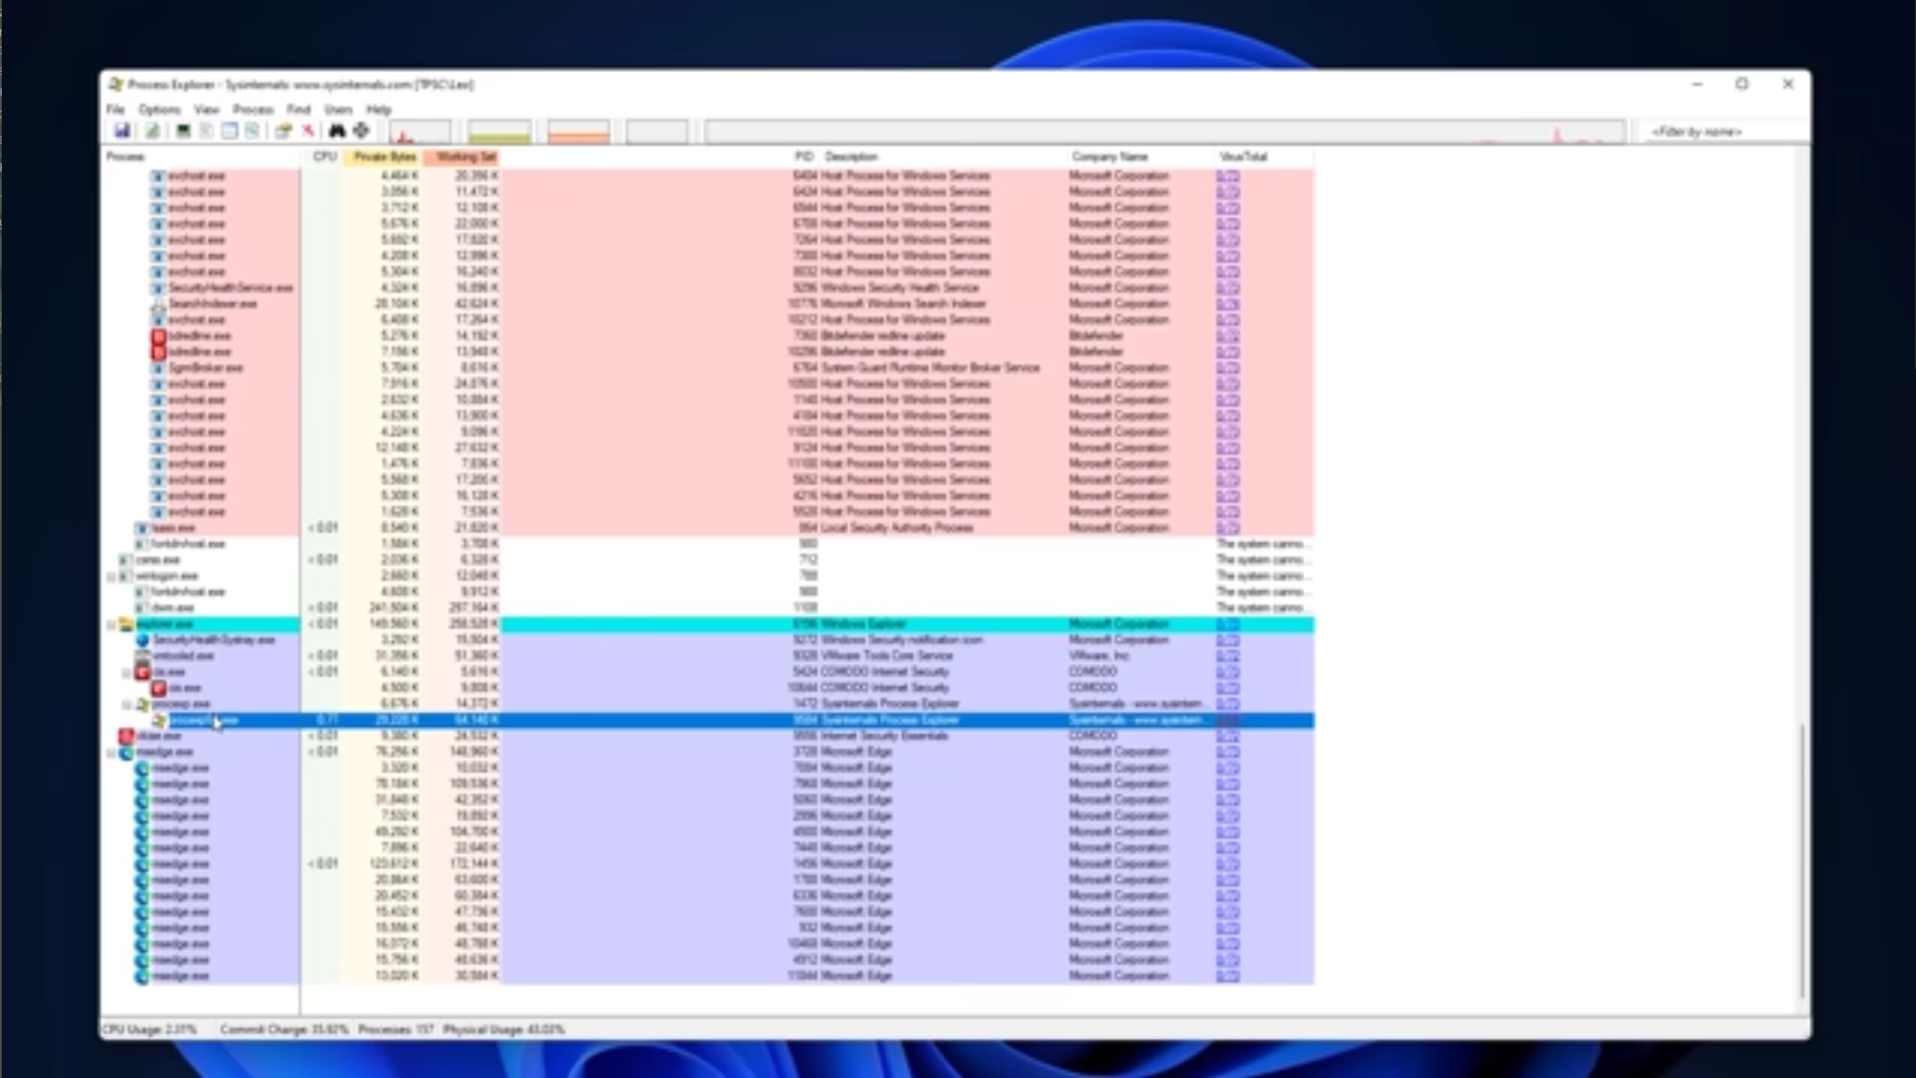
Task: Open the Options menu
Action: coord(160,110)
